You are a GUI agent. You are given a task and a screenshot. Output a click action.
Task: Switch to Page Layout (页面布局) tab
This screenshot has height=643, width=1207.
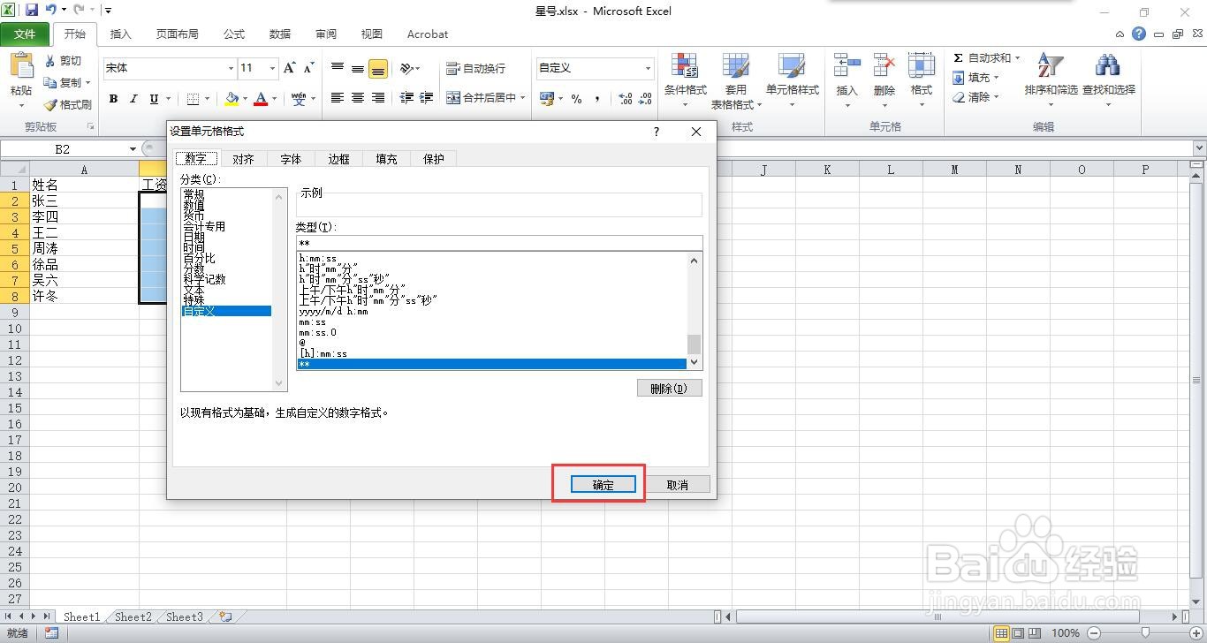178,34
